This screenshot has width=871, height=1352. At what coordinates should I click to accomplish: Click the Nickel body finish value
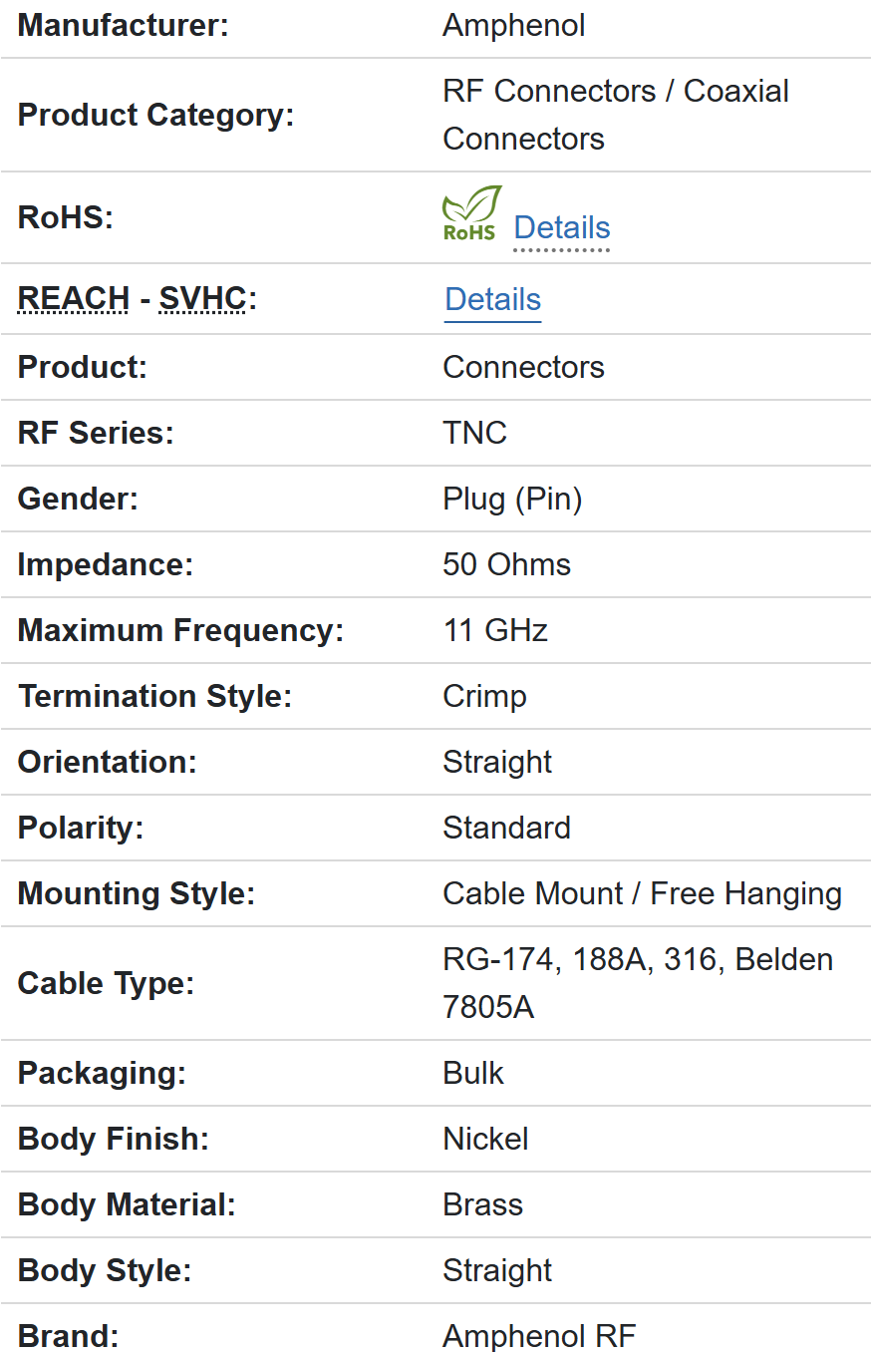tap(485, 1139)
